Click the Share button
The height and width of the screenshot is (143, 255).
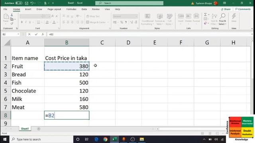tap(226, 9)
